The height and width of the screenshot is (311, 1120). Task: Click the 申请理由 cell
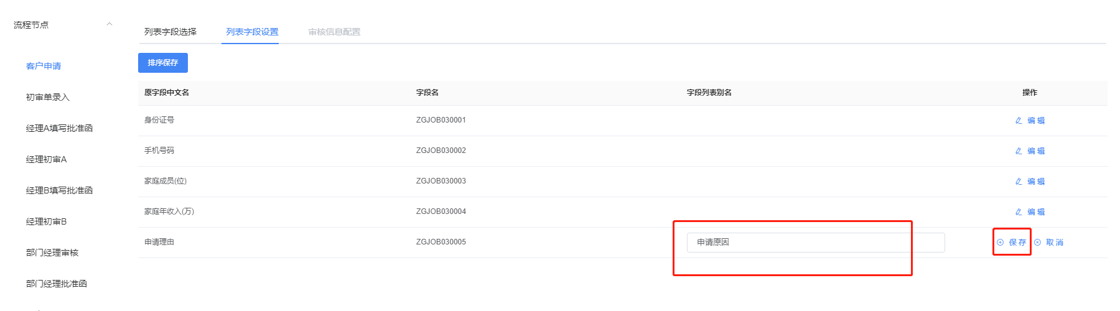[x=159, y=242]
